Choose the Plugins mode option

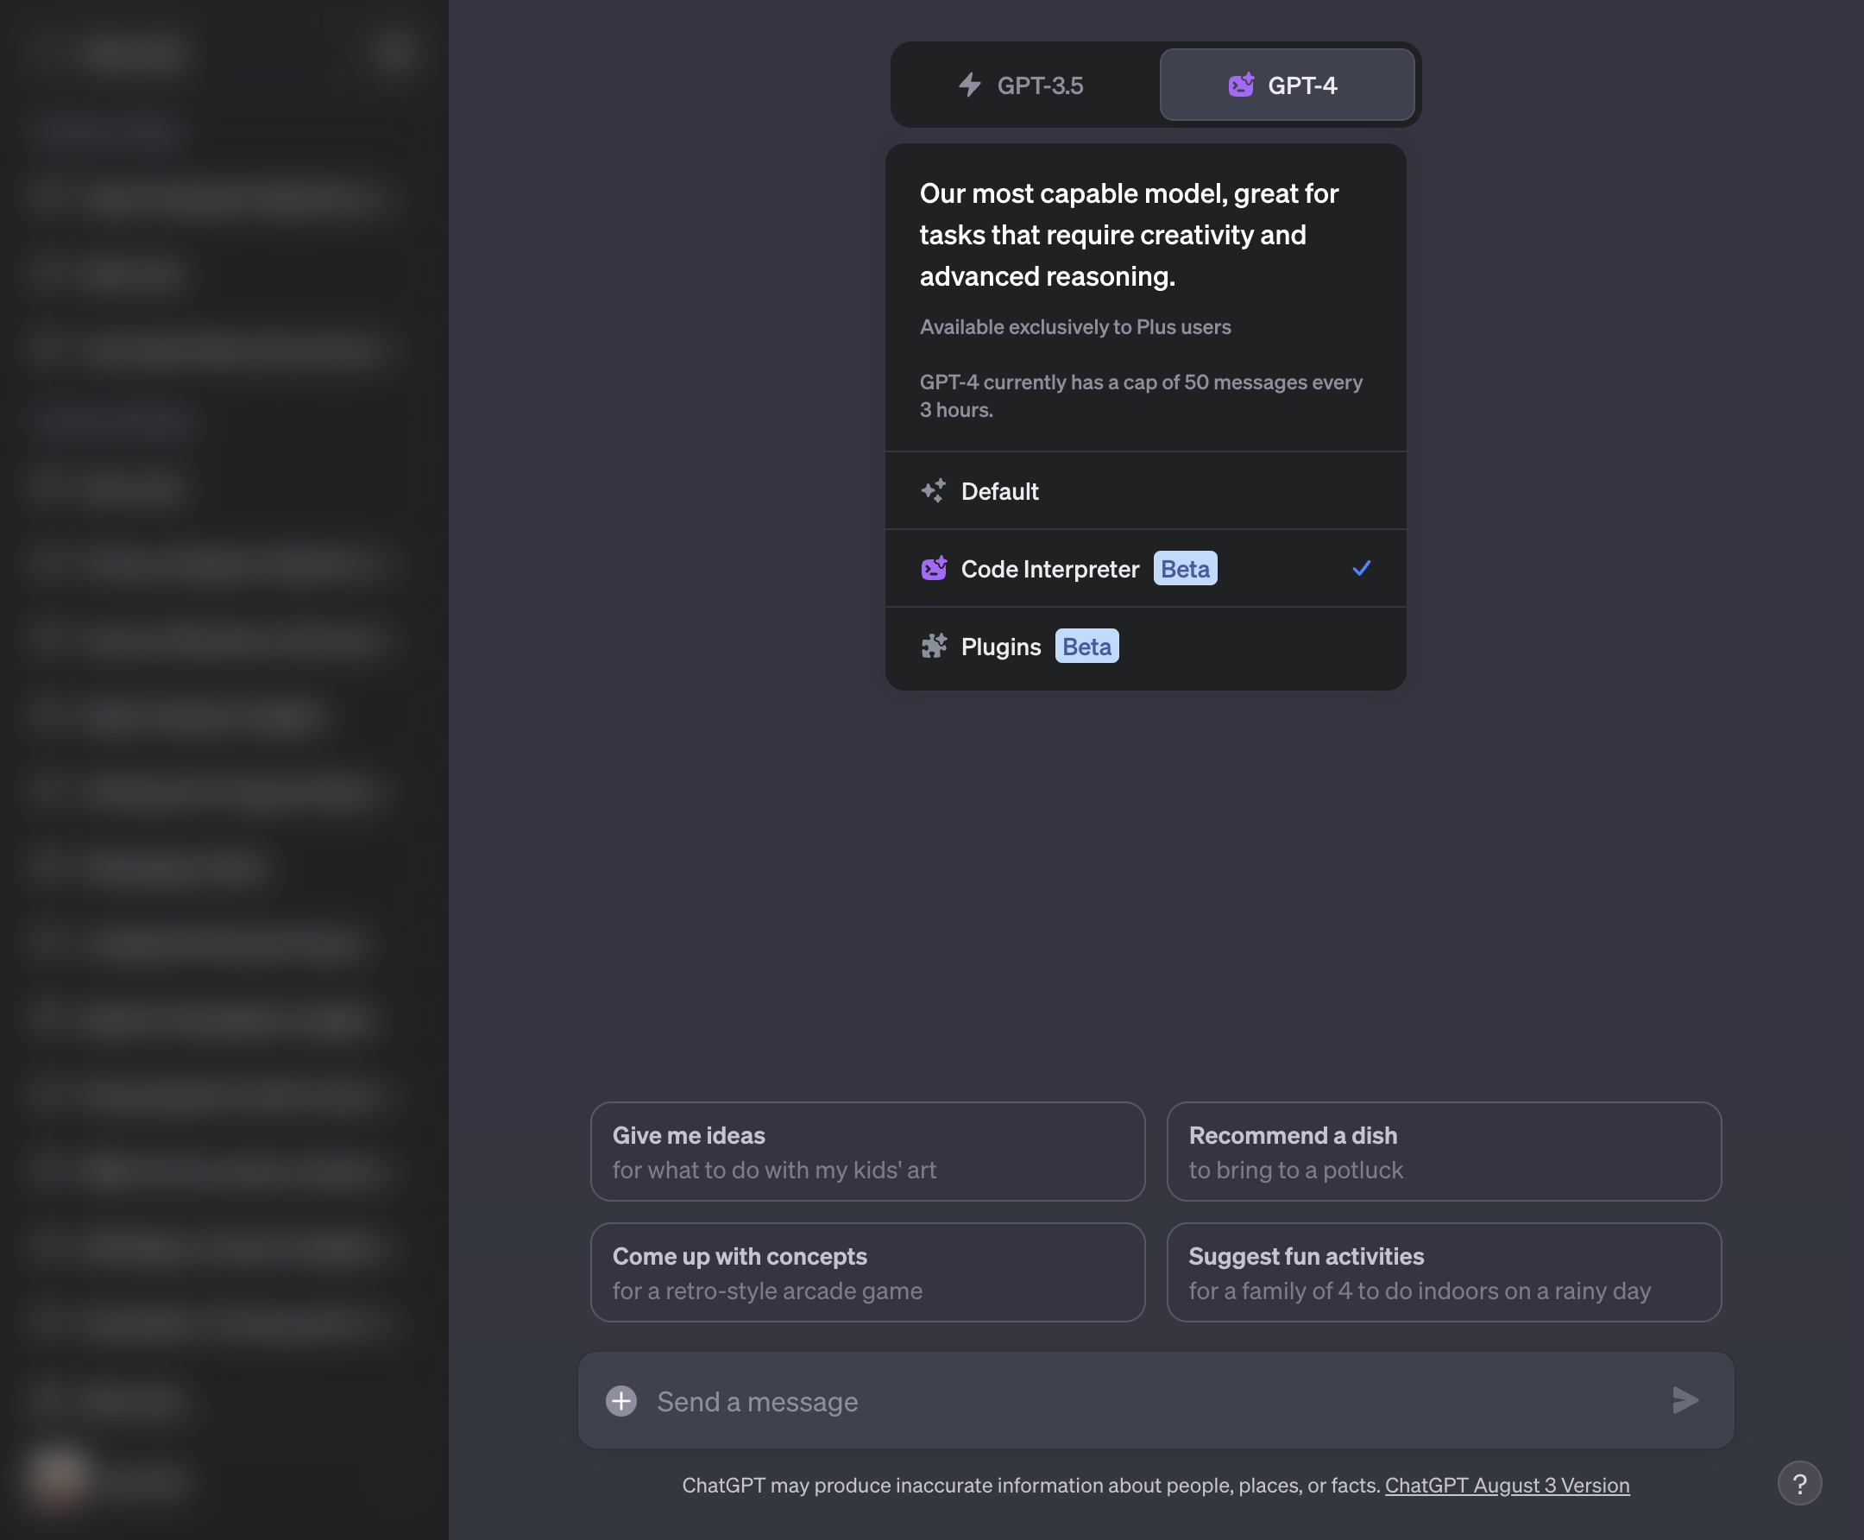(1146, 646)
